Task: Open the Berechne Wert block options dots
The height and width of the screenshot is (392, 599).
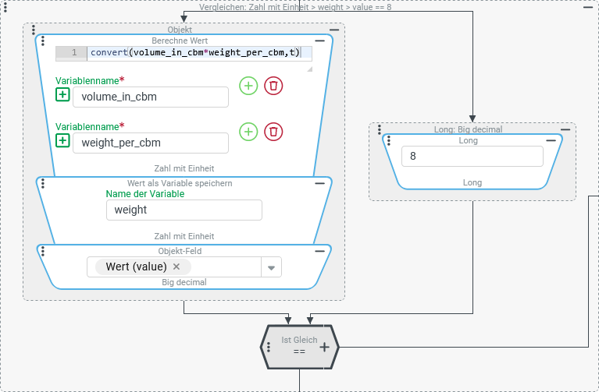Action: point(43,42)
